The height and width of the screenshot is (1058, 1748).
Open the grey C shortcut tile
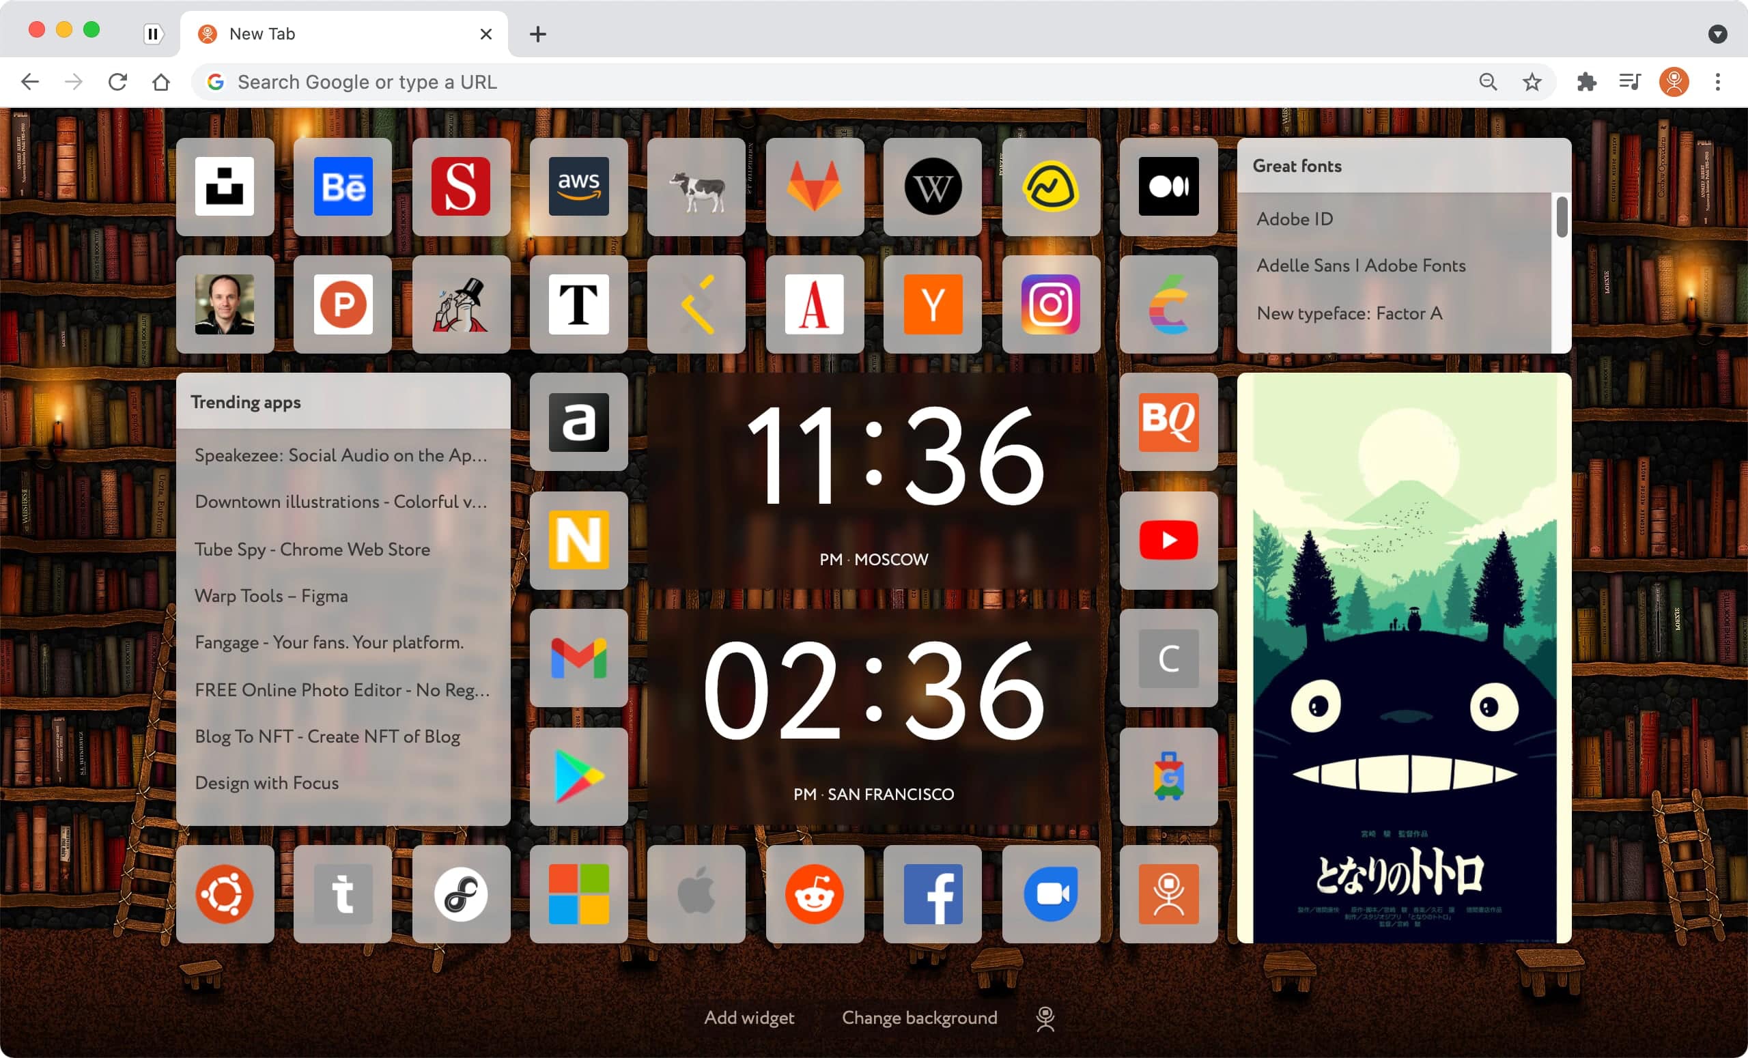coord(1168,658)
